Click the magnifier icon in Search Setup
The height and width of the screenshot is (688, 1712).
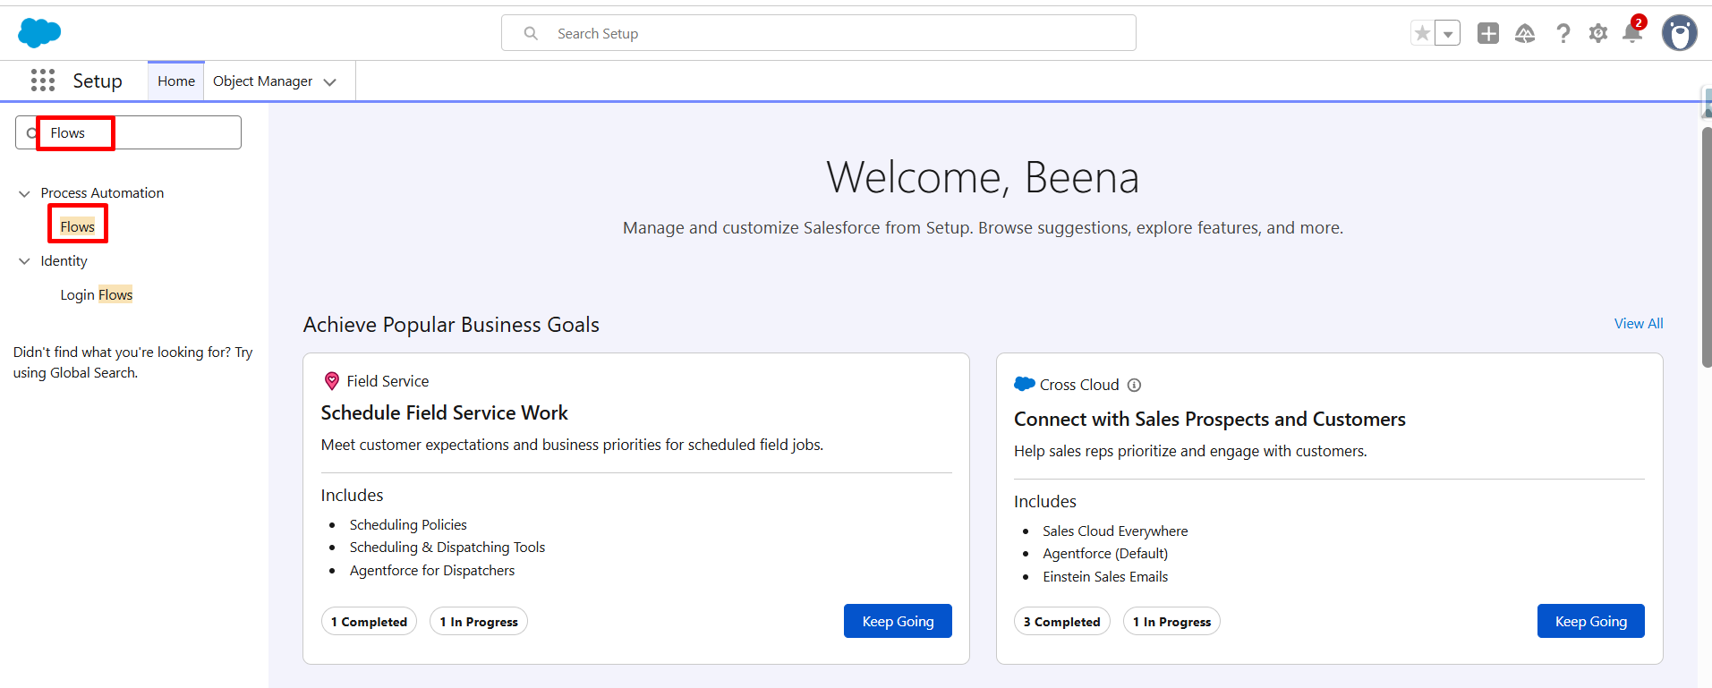[x=531, y=33]
